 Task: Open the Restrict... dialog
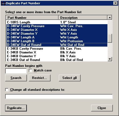tap(39, 78)
